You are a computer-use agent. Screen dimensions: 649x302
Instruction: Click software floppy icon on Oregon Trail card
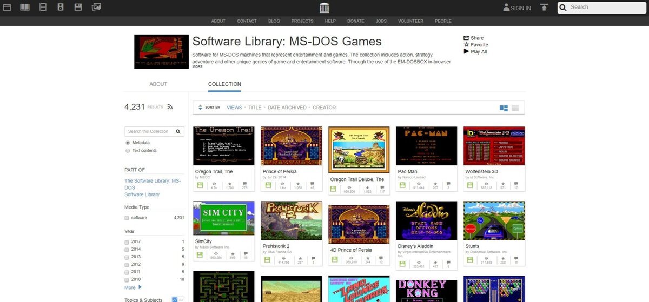click(200, 185)
